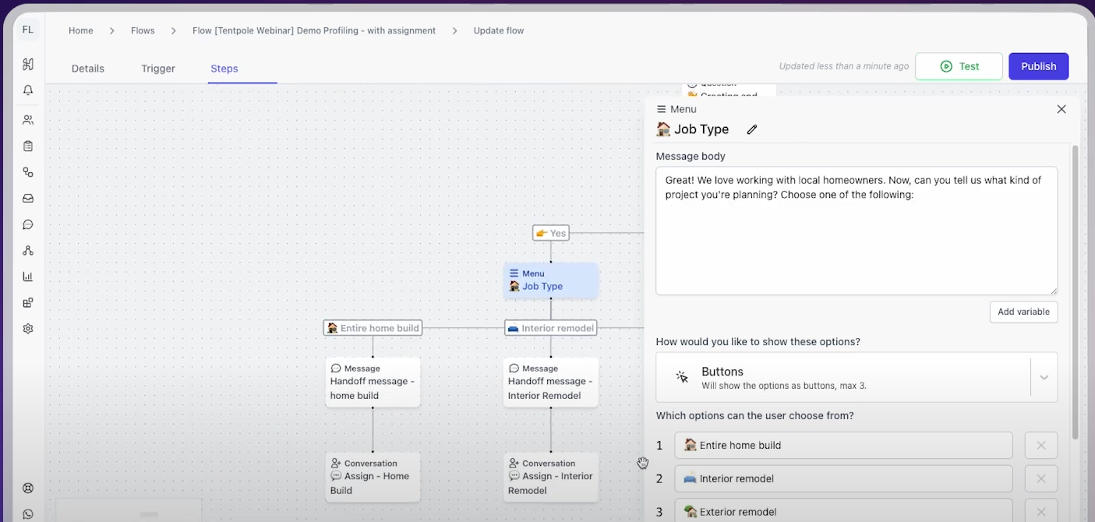Click the 'Updated less than a minute ago' text
Screen dimensions: 1095x522
click(844, 66)
